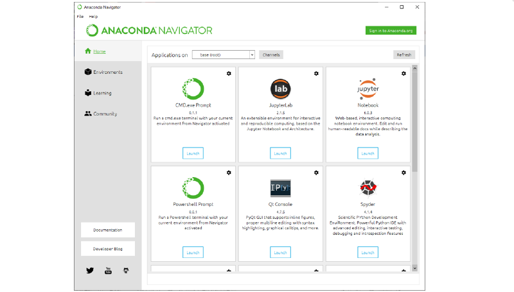The height and width of the screenshot is (292, 514).
Task: Open the gear options for CMD.exe Prompt
Action: [229, 74]
